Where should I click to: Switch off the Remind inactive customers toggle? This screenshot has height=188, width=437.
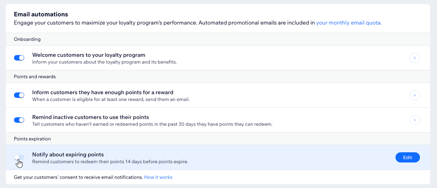(x=19, y=120)
